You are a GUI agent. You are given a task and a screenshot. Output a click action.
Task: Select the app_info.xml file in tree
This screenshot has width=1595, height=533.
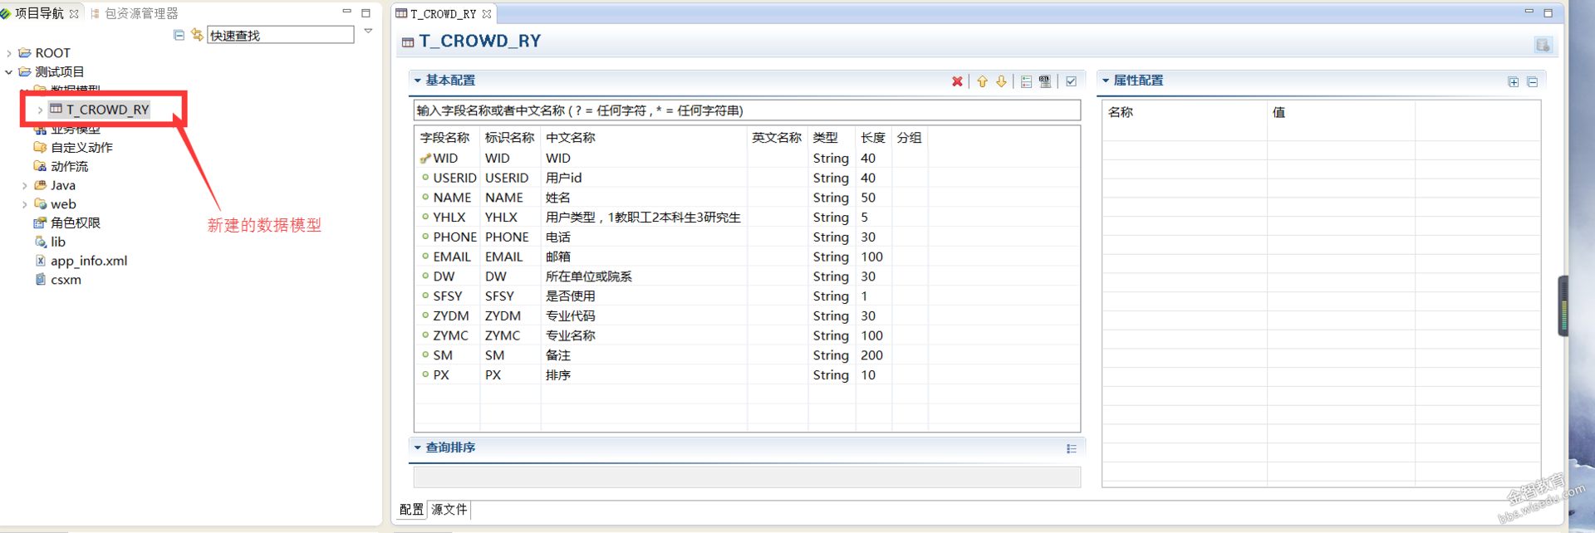(88, 261)
